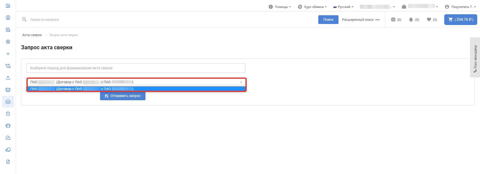Click the Отправить запрос button
Screen dimensions: 480x174
point(123,96)
